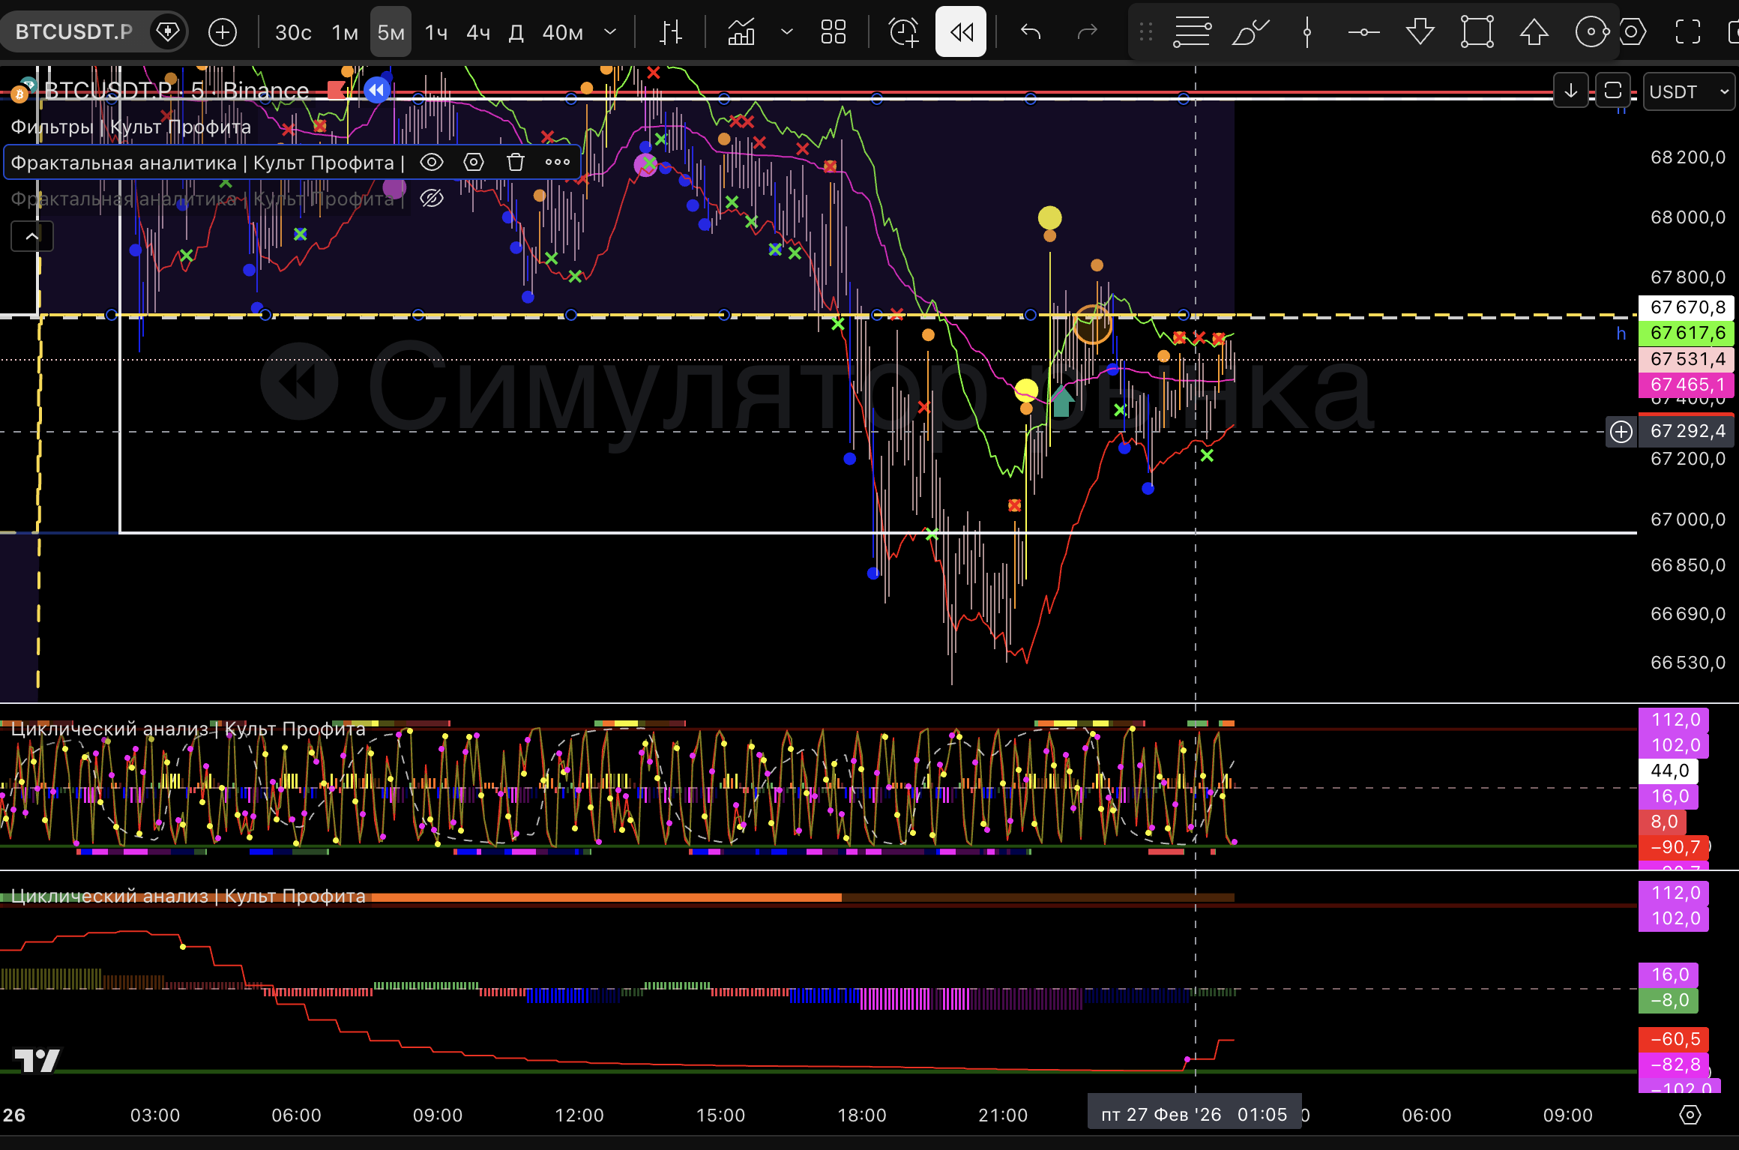The height and width of the screenshot is (1150, 1739).
Task: Click the create alert clock icon
Action: point(903,32)
